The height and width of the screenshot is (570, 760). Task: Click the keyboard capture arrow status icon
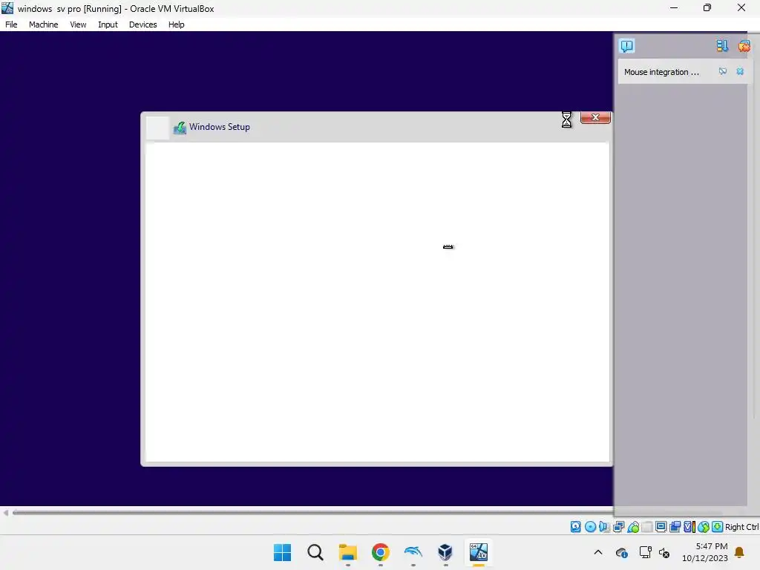pos(718,527)
